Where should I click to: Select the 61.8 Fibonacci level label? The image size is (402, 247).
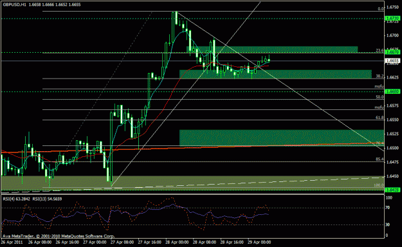[x=379, y=118]
